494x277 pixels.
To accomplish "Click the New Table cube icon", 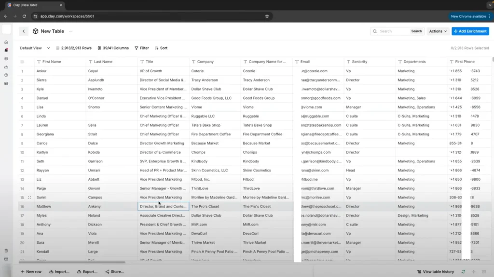I will (36, 31).
